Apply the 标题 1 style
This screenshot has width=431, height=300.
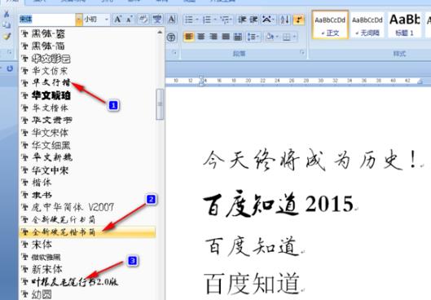404,25
